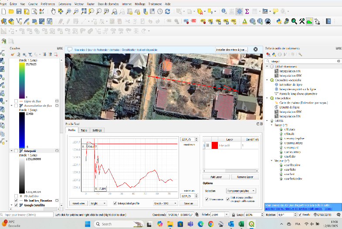
Task: Uncheck Mr Joel krv_Elevation layer visibility
Action: click(x=16, y=200)
